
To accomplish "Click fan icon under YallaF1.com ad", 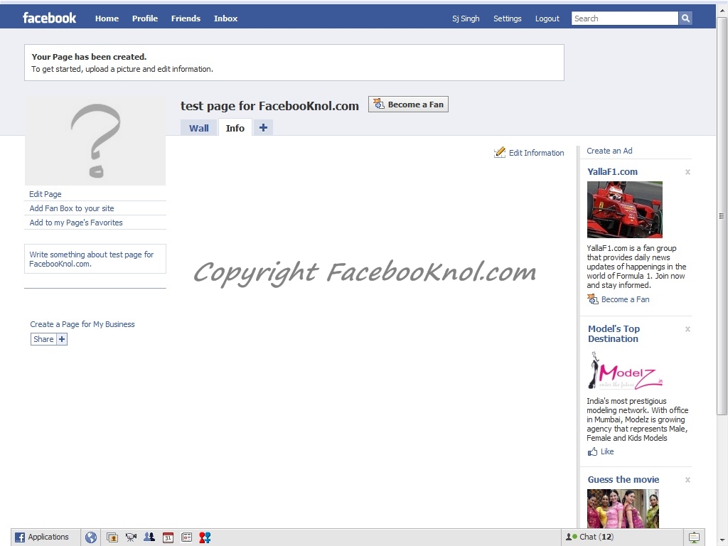I will point(592,299).
